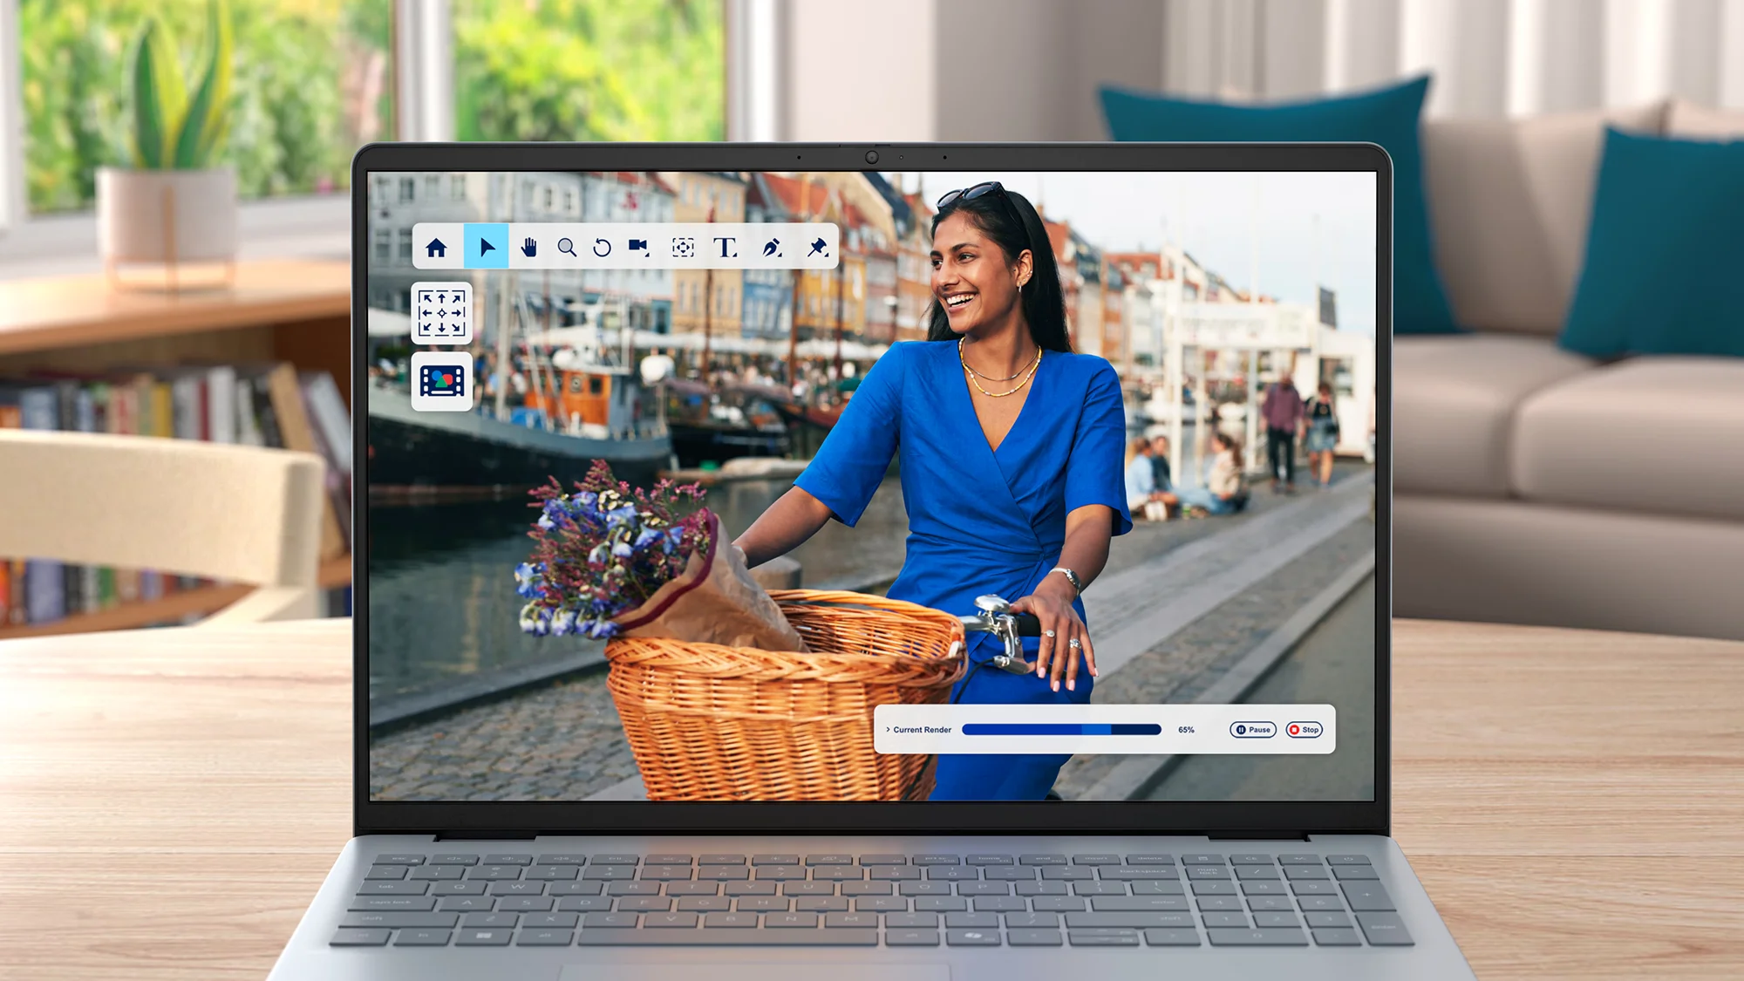The height and width of the screenshot is (981, 1744).
Task: Select the video camera tool
Action: [639, 248]
